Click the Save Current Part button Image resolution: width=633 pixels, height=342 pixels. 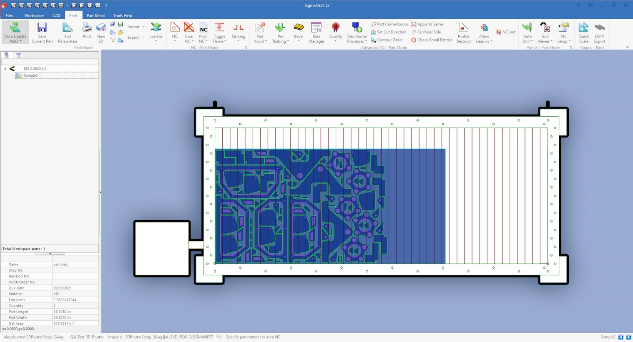click(x=42, y=32)
